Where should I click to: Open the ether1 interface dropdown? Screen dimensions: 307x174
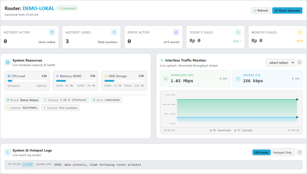click(x=280, y=63)
